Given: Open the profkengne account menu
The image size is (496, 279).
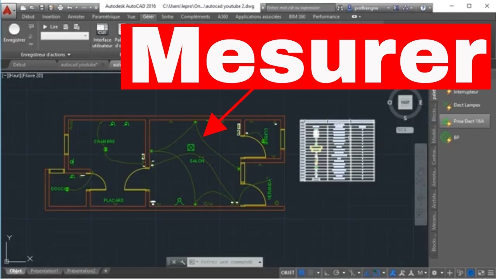Looking at the screenshot, I should pyautogui.click(x=366, y=7).
